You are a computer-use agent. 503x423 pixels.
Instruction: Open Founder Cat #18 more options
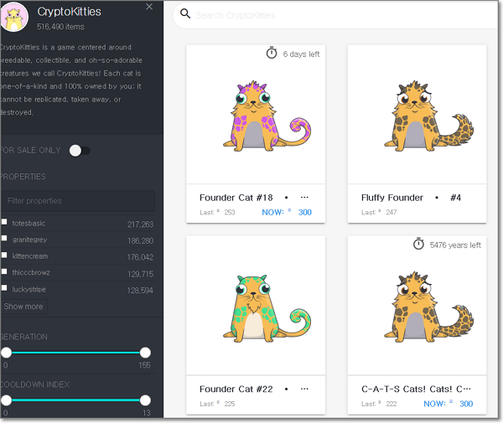pos(304,198)
